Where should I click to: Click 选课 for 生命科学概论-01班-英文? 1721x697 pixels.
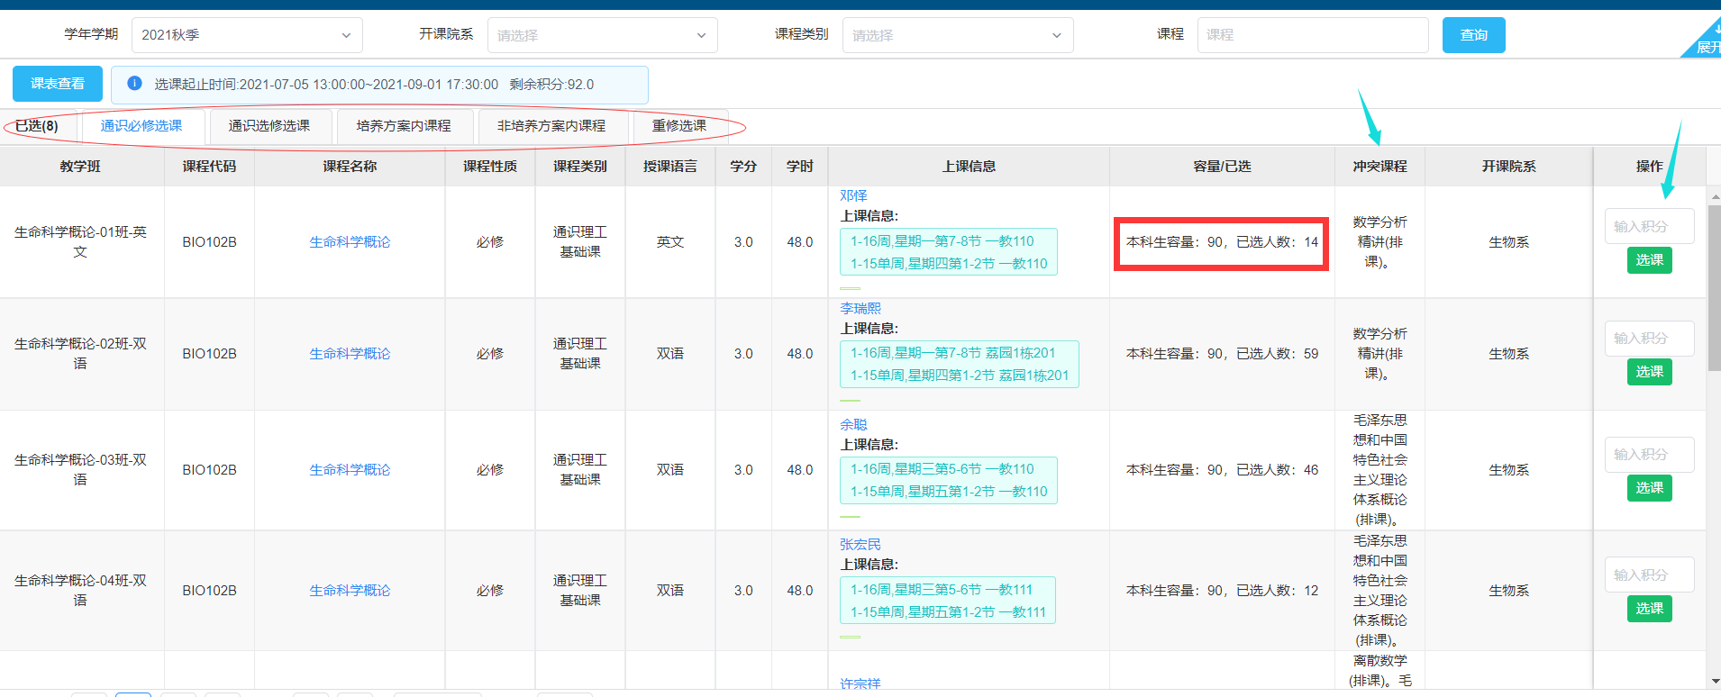coord(1649,260)
